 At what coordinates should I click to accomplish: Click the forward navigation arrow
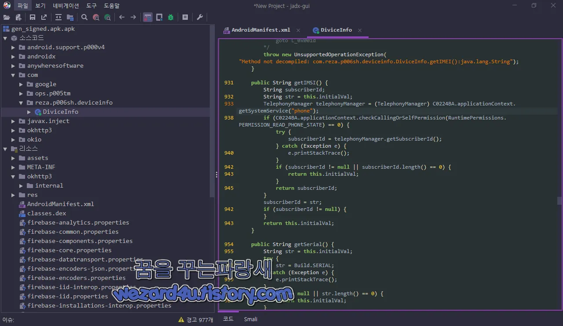point(133,17)
